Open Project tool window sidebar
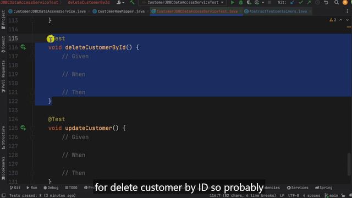 tap(3, 20)
